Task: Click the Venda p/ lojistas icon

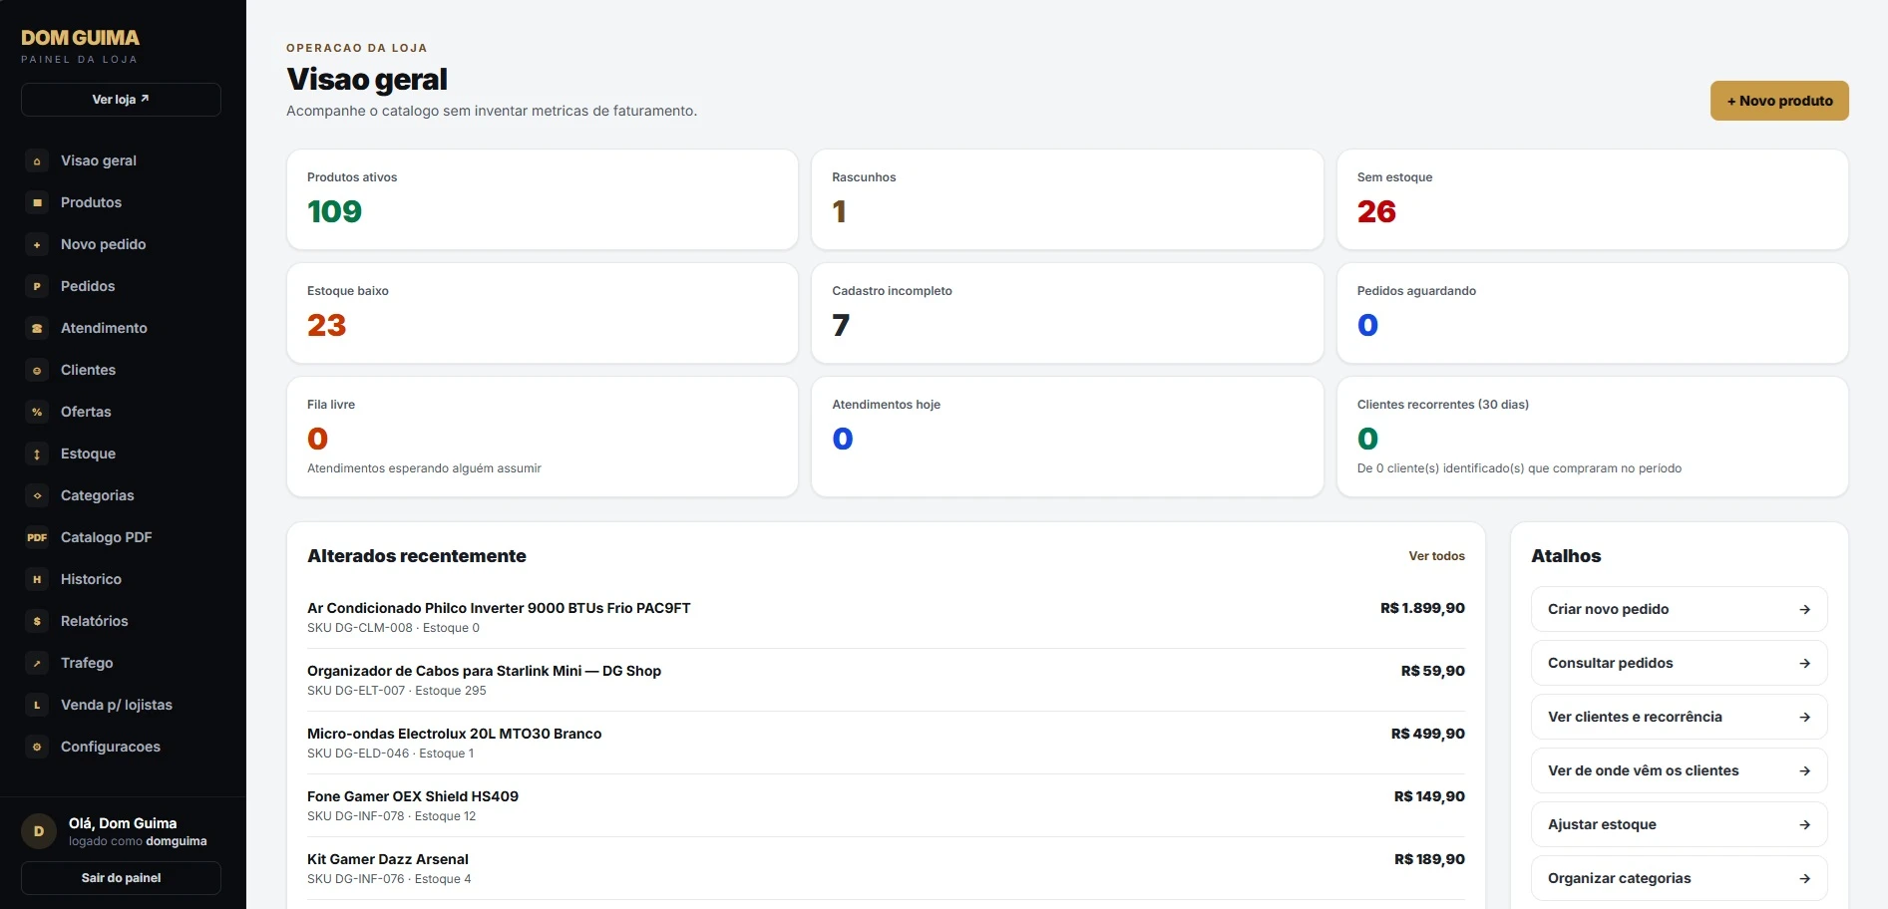Action: click(37, 705)
